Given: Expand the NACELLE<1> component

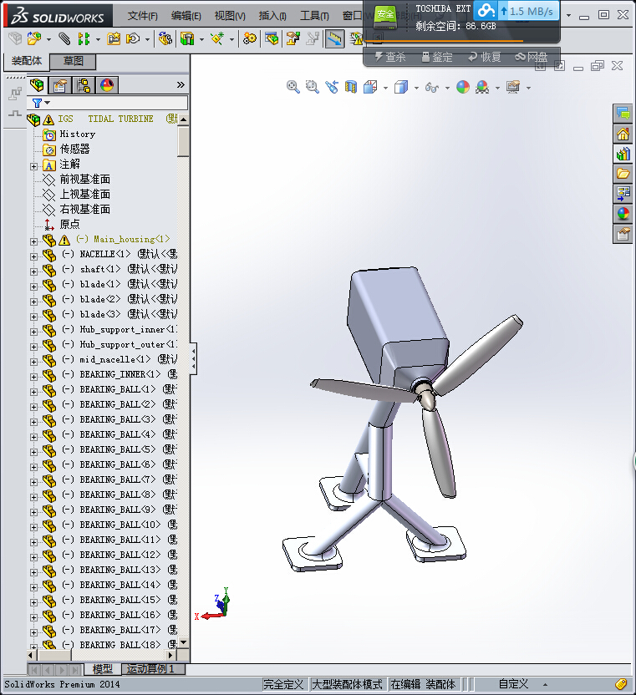Looking at the screenshot, I should pyautogui.click(x=33, y=256).
